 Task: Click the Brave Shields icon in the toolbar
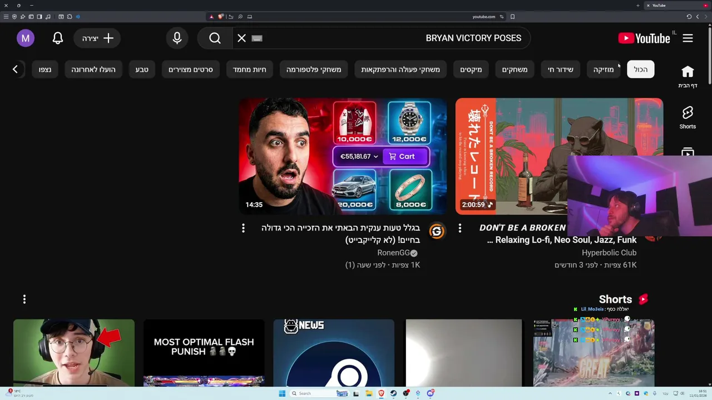(220, 17)
